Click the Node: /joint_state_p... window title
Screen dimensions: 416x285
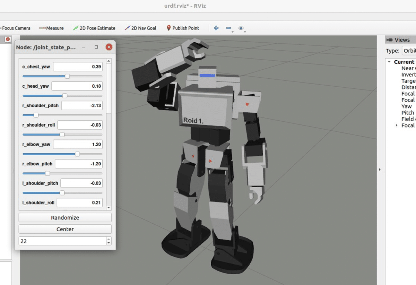46,47
